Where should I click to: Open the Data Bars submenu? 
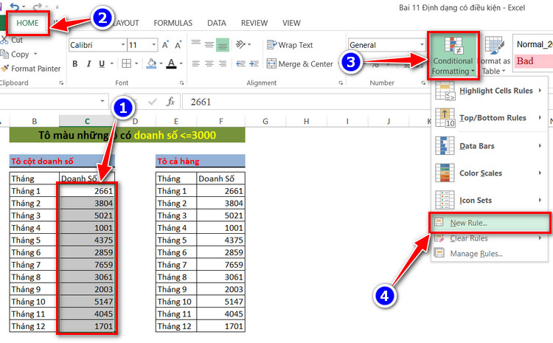coord(490,146)
